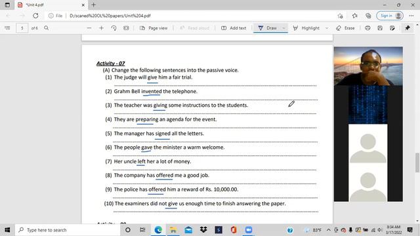Screen dimensions: 420x236
Task: Expand the Highlight color dropdown
Action: 327,28
